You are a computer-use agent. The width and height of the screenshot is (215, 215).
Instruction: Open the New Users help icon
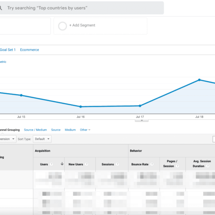[x=87, y=164]
